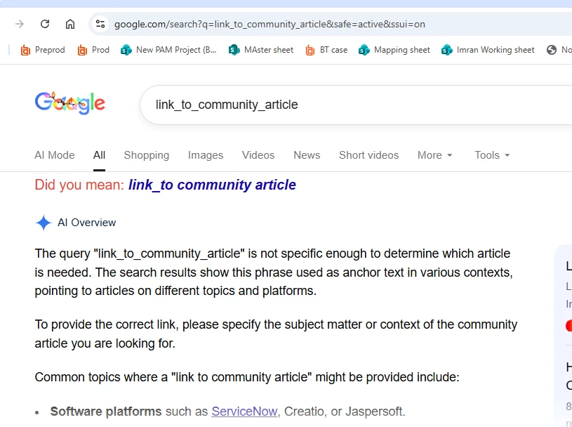Viewport: 572px width, 427px height.
Task: Click the Prod bookmark icon
Action: pyautogui.click(x=82, y=50)
